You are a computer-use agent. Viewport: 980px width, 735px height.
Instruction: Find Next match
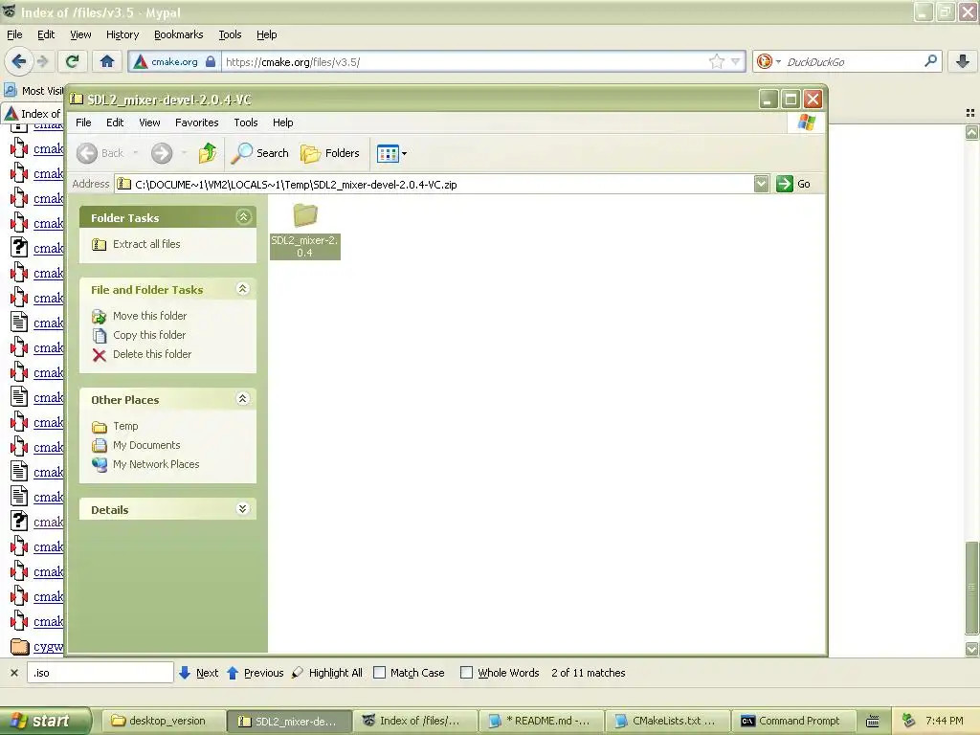(x=199, y=673)
